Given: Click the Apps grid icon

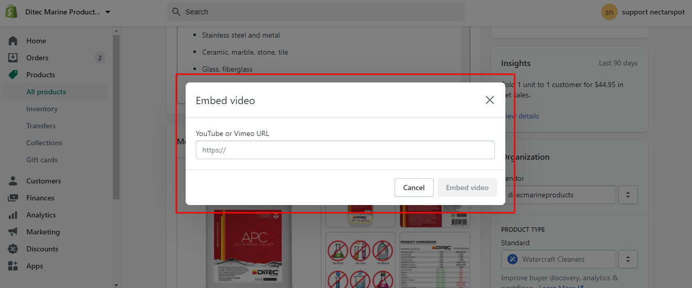Looking at the screenshot, I should coord(13,266).
